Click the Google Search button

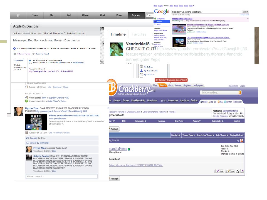[x=245, y=12]
